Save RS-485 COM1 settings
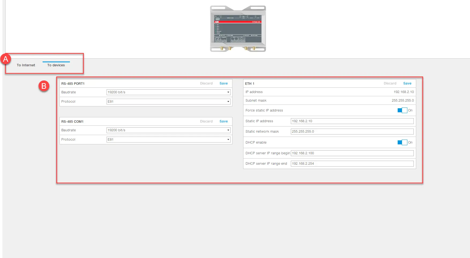470x258 pixels. pyautogui.click(x=223, y=121)
